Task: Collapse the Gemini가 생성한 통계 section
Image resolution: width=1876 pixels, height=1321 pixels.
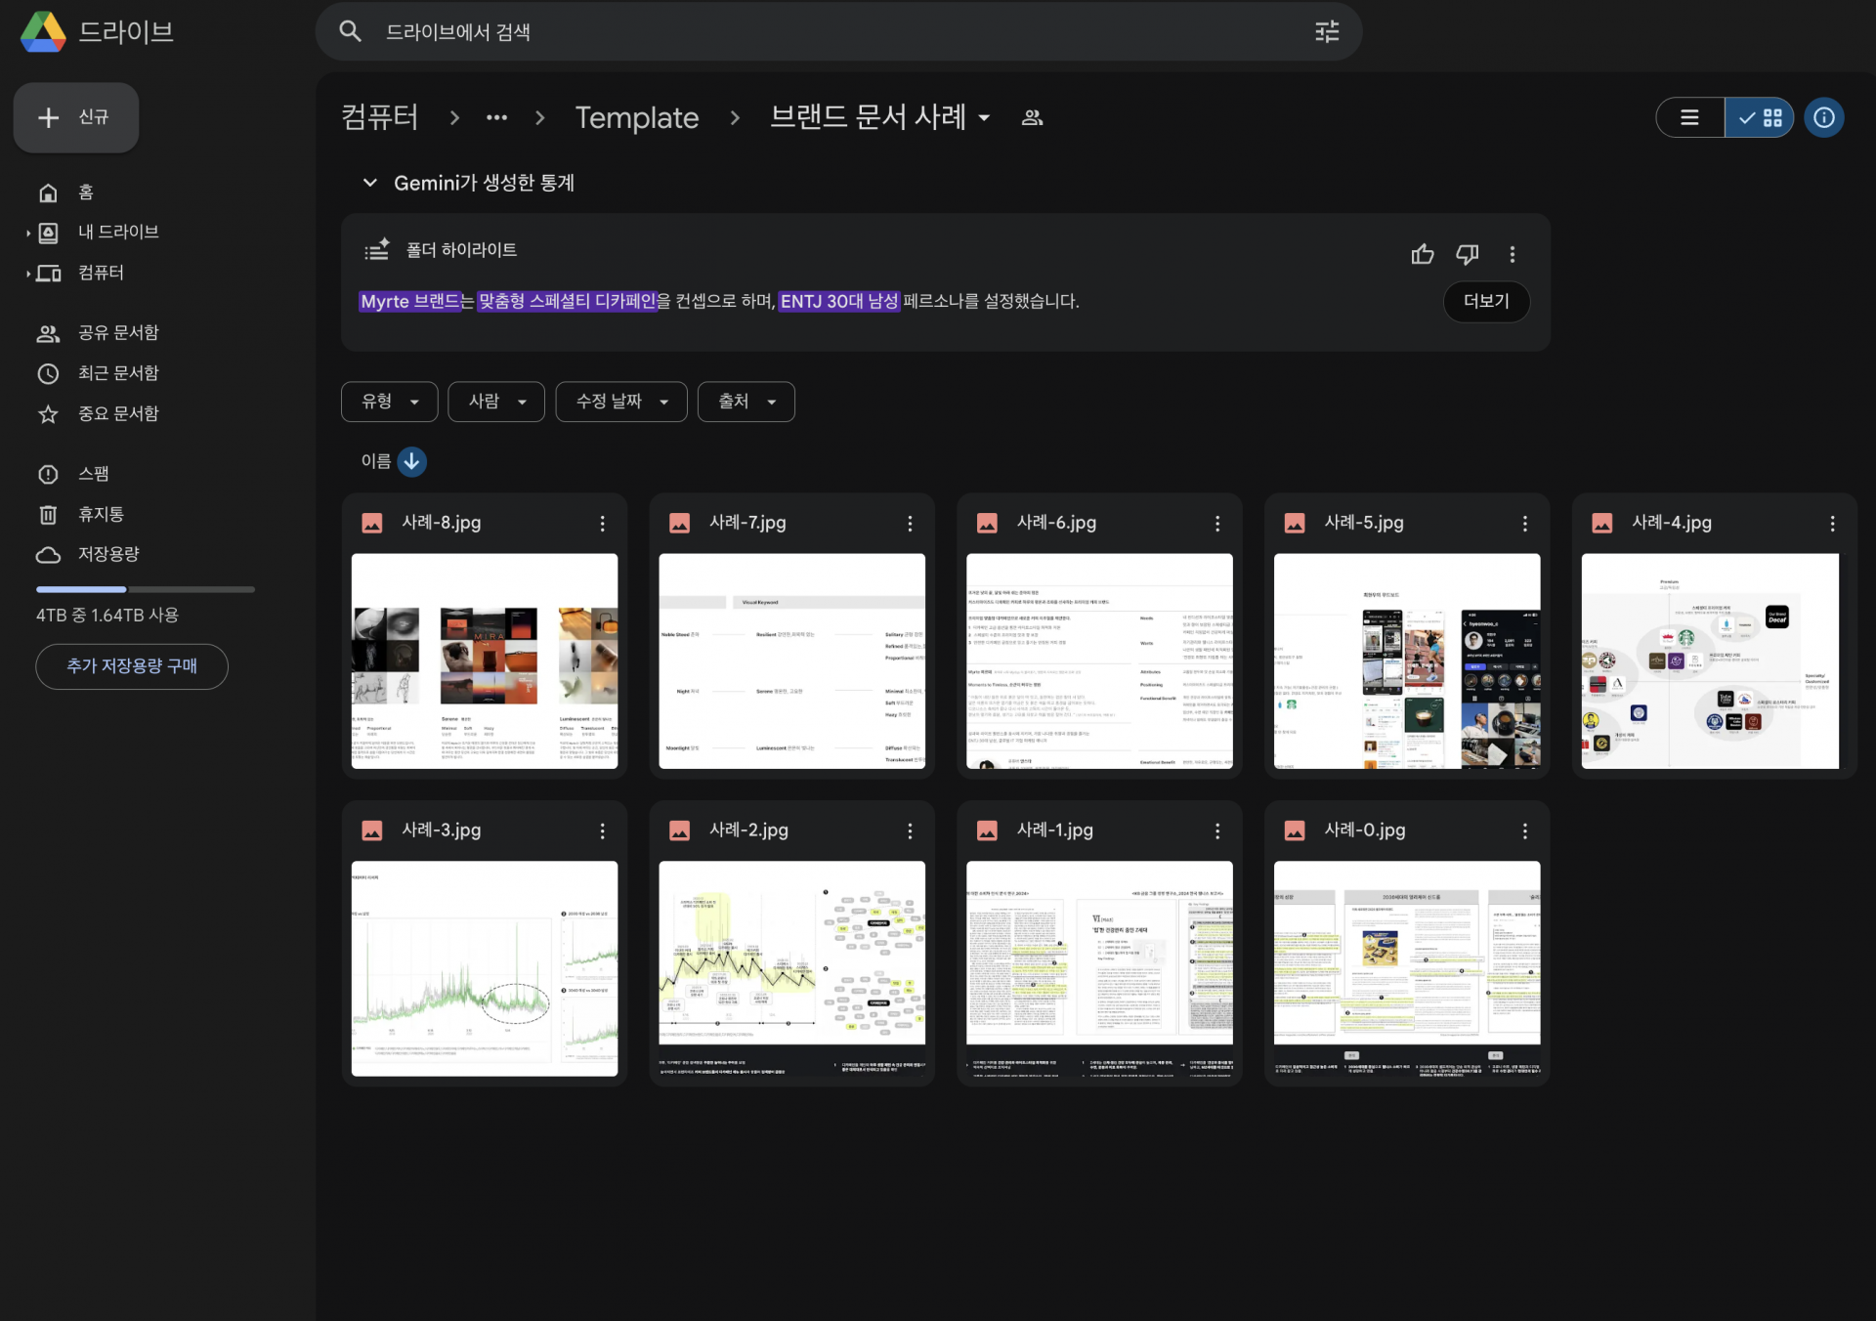Action: [x=369, y=183]
